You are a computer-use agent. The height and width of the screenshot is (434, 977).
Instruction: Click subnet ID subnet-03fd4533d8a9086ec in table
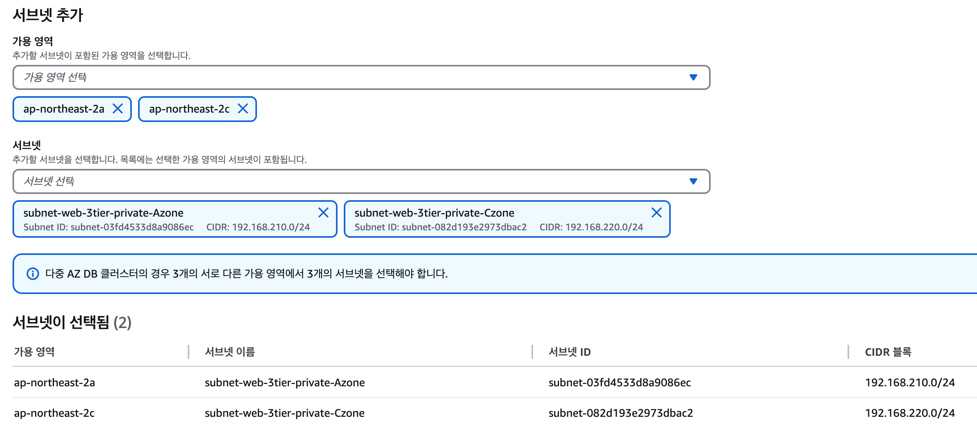[x=620, y=382]
